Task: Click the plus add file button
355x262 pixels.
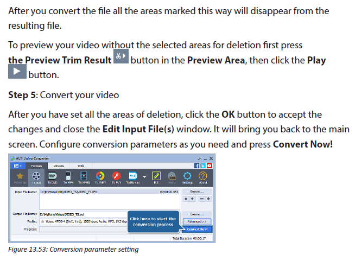Action: tap(208, 199)
